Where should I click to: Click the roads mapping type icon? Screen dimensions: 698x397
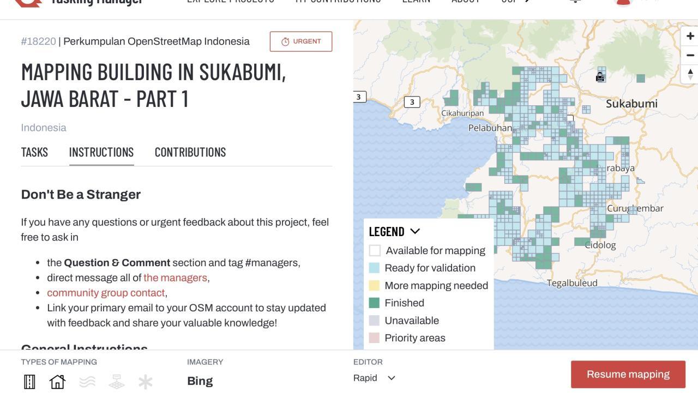tap(29, 382)
